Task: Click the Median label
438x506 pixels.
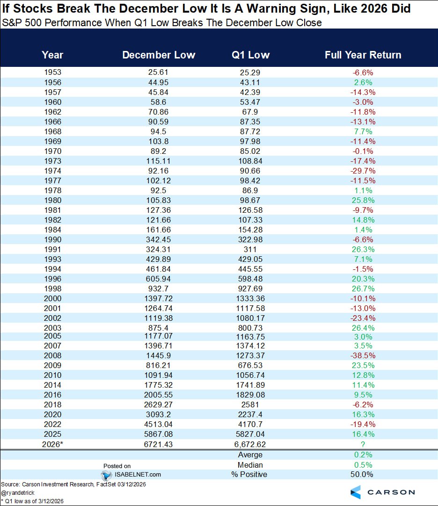Action: pyautogui.click(x=250, y=465)
